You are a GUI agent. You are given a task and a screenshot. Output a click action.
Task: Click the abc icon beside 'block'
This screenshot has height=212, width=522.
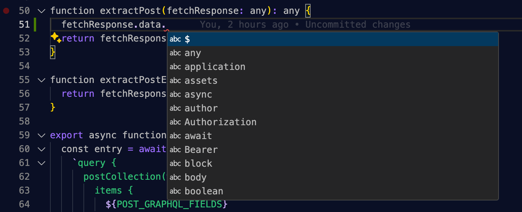(x=175, y=164)
